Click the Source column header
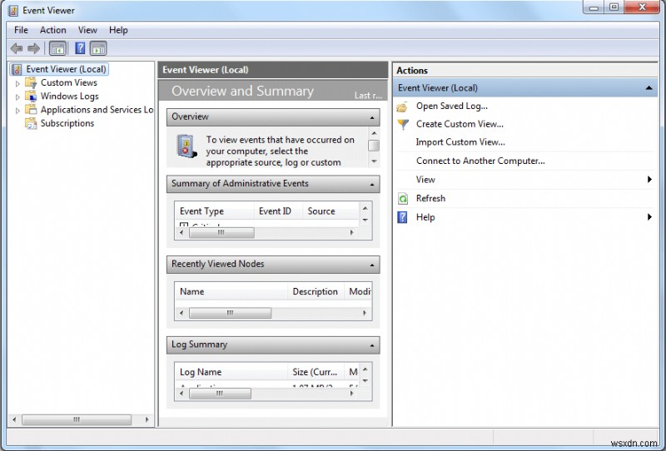This screenshot has width=666, height=451. 331,211
